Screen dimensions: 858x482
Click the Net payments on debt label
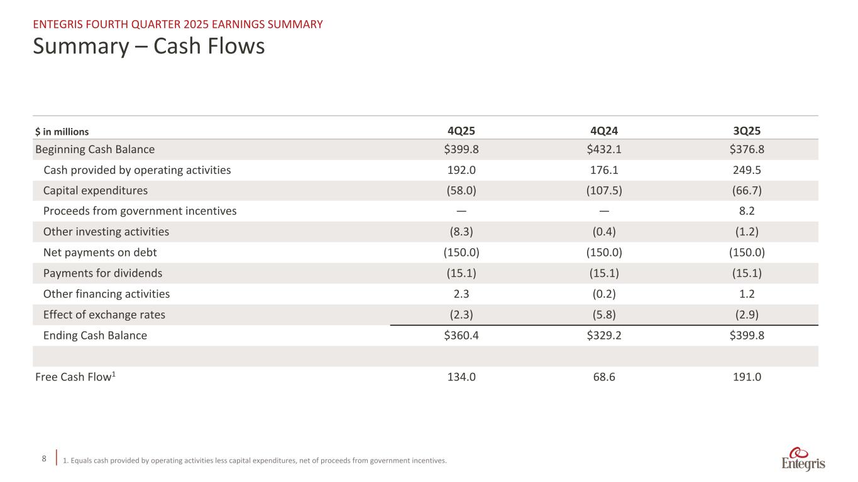[100, 252]
